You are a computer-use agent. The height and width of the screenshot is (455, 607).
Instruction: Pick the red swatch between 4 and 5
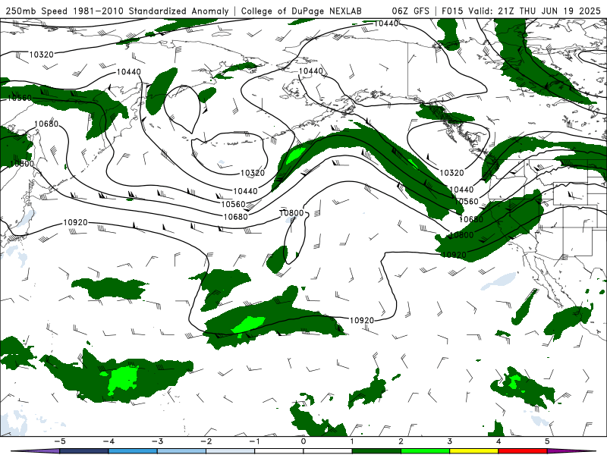pyautogui.click(x=523, y=451)
